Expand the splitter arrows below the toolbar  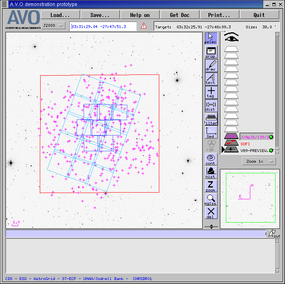coord(211,226)
